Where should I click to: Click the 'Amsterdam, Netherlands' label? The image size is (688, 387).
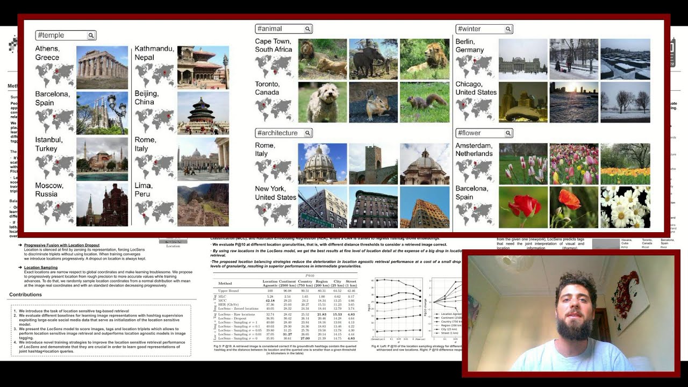point(474,149)
